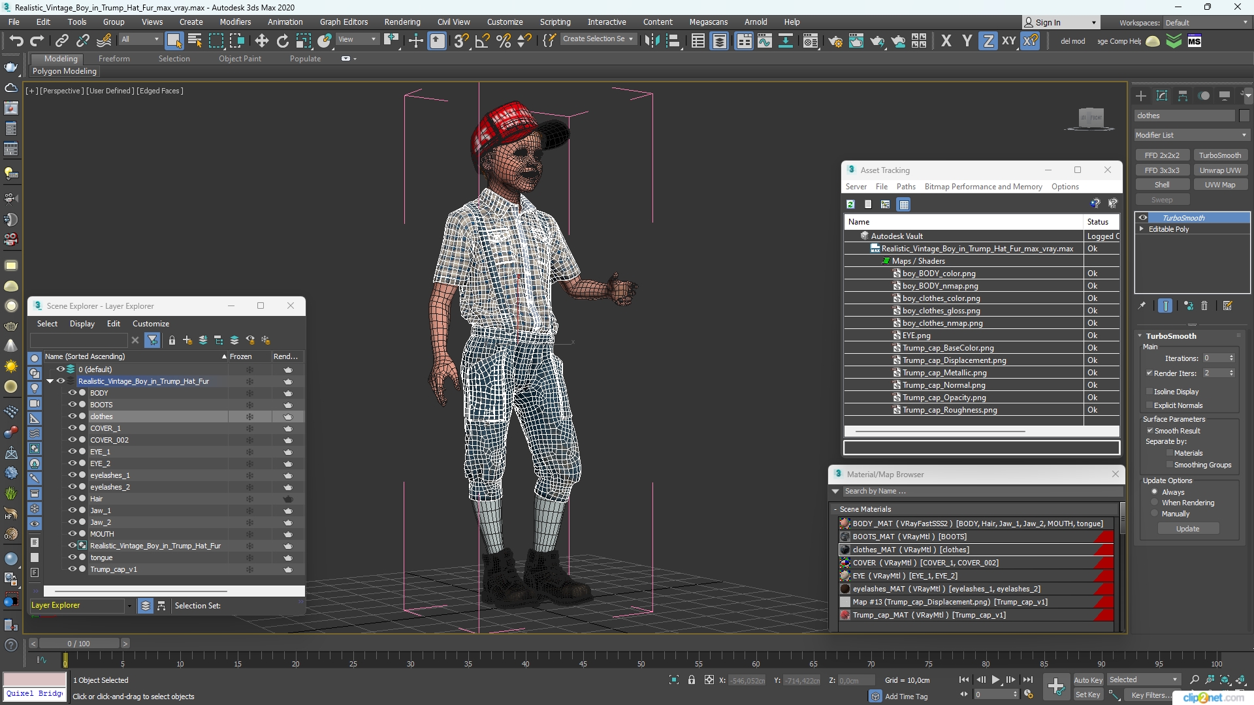The height and width of the screenshot is (705, 1254).
Task: Activate the Select and Scale tool
Action: [x=303, y=41]
